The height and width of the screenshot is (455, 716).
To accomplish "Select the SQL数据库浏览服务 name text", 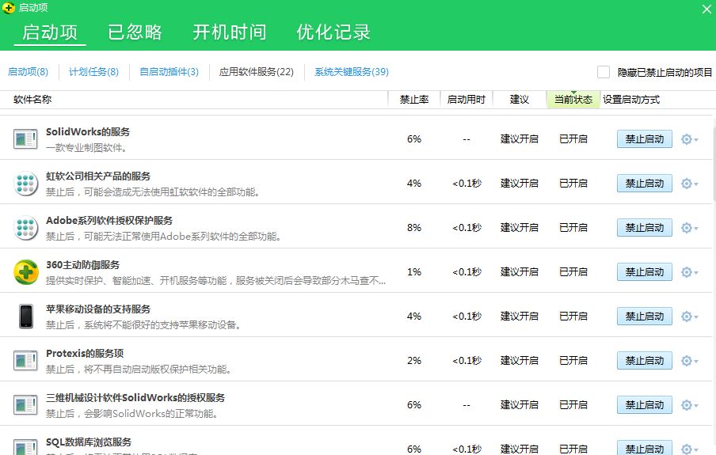I will 89,442.
